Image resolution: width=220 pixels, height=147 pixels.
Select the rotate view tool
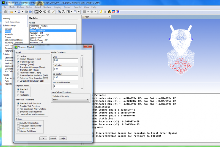coord(37,12)
